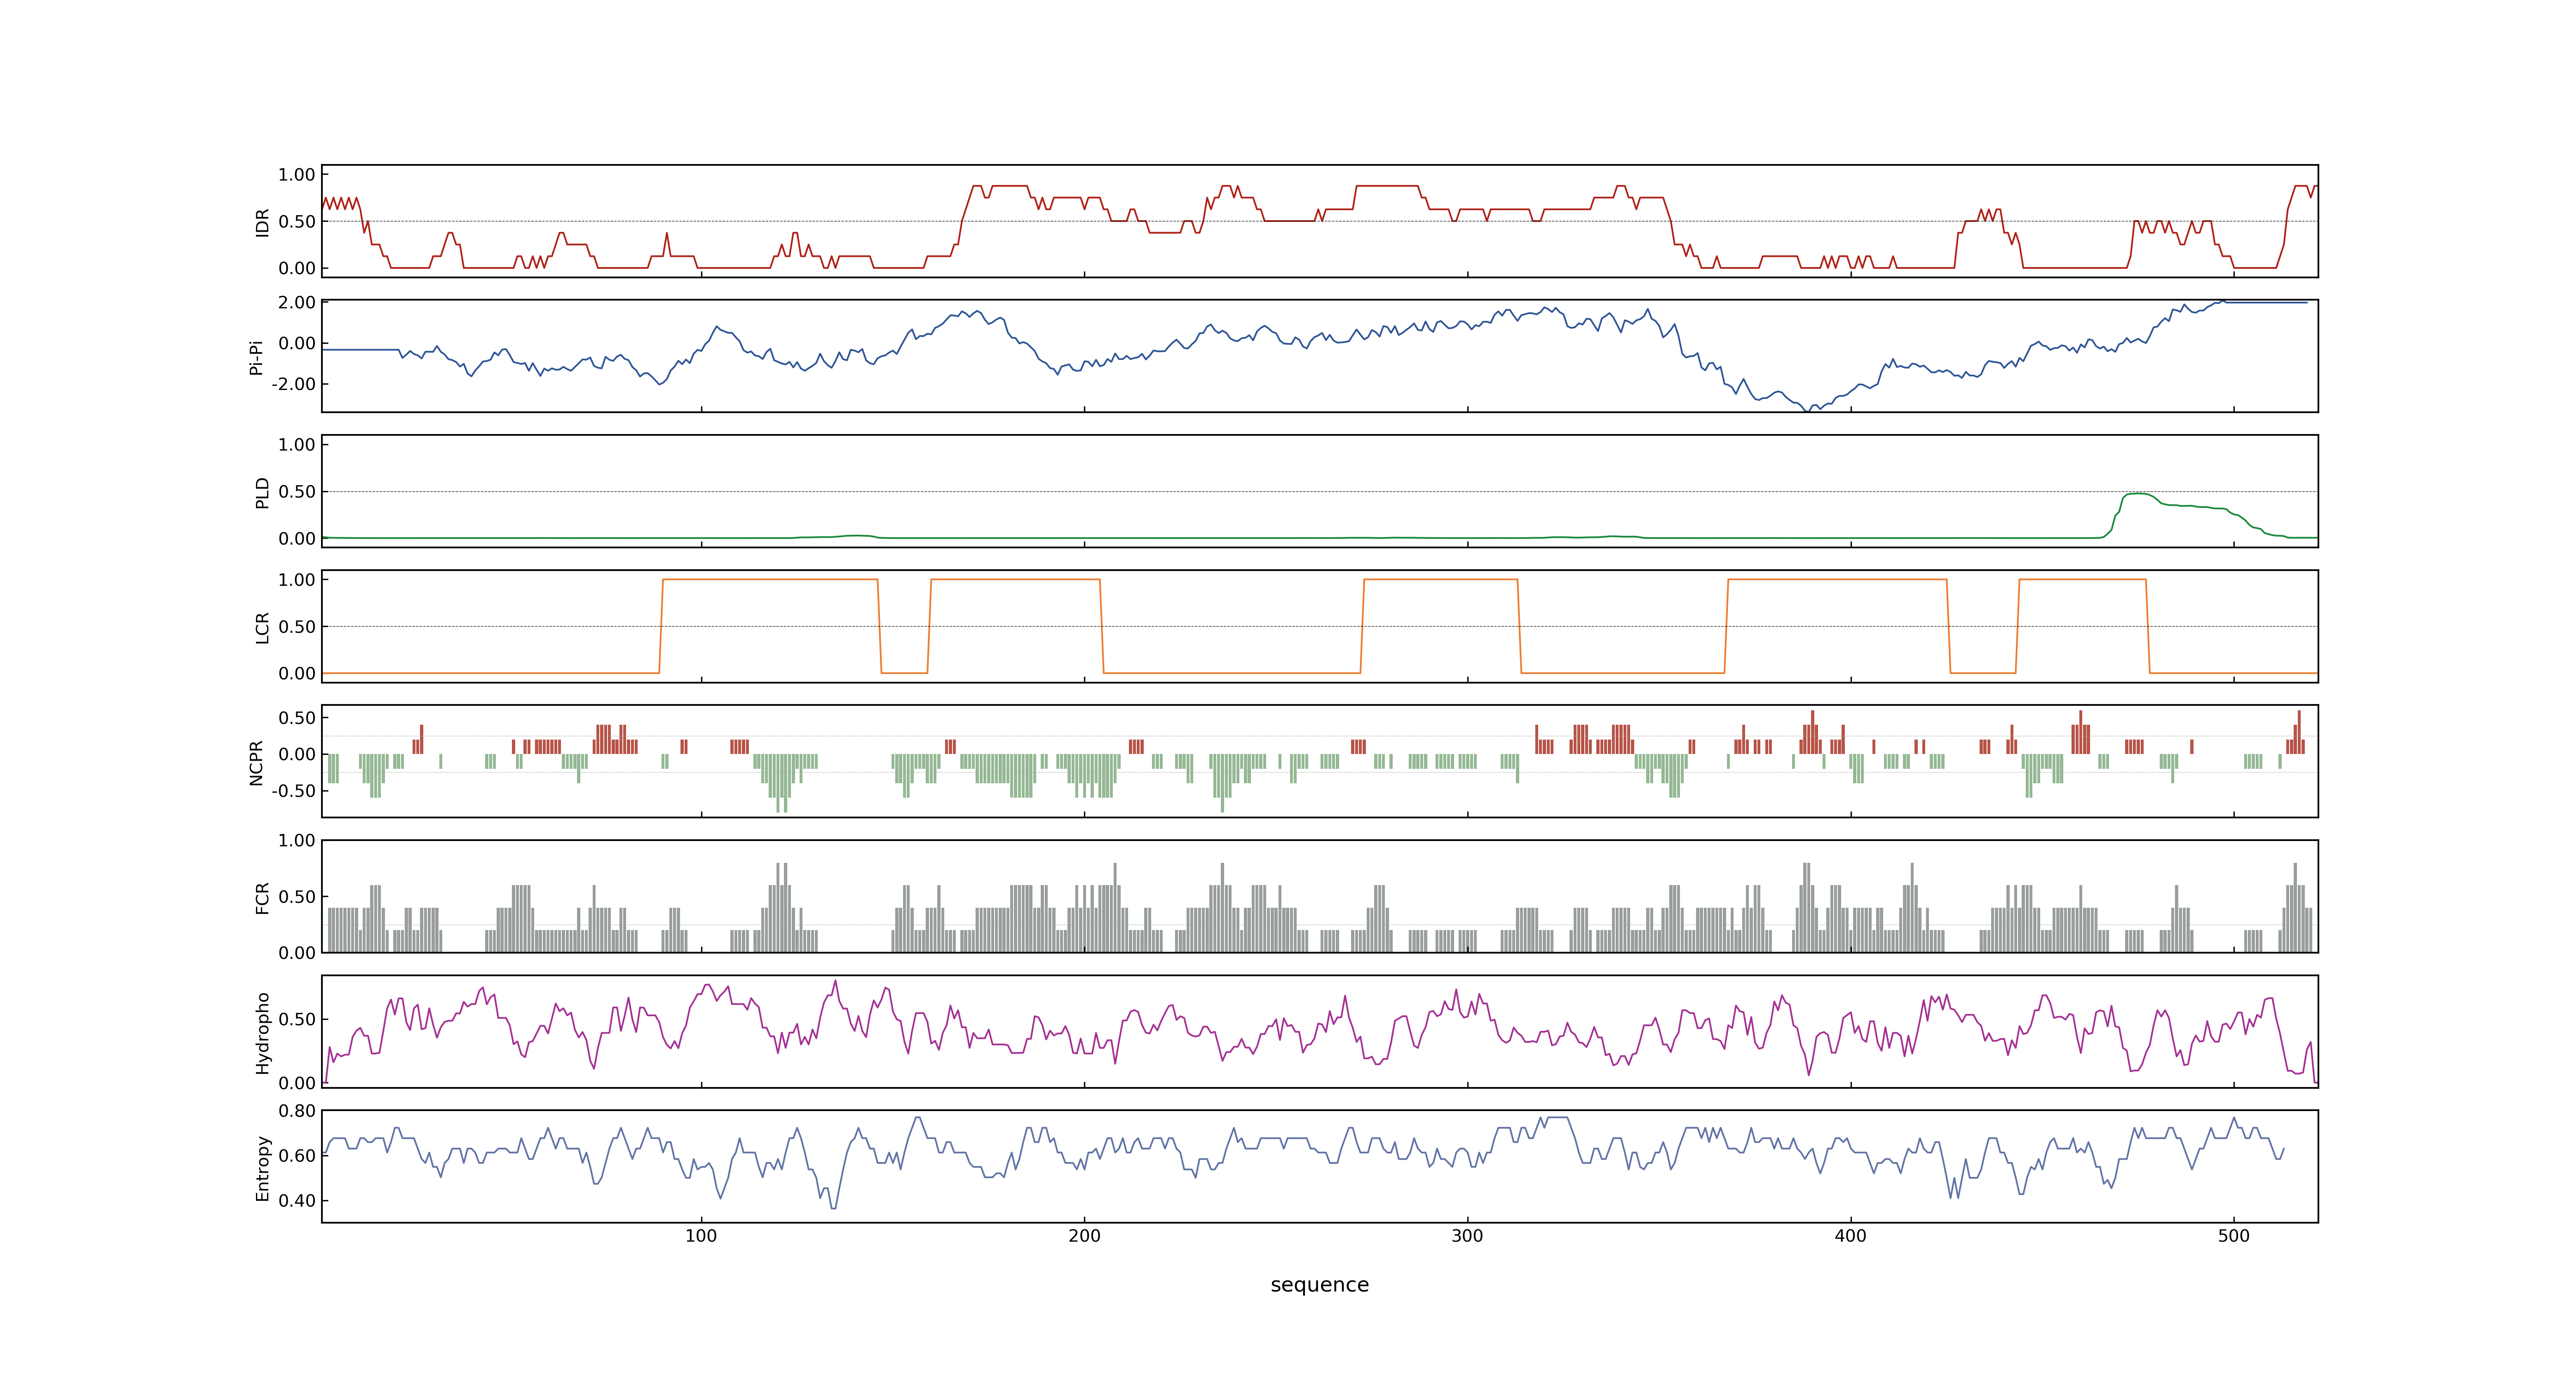
Task: Click the first orange LCR plateau after residue 100
Action: point(770,579)
